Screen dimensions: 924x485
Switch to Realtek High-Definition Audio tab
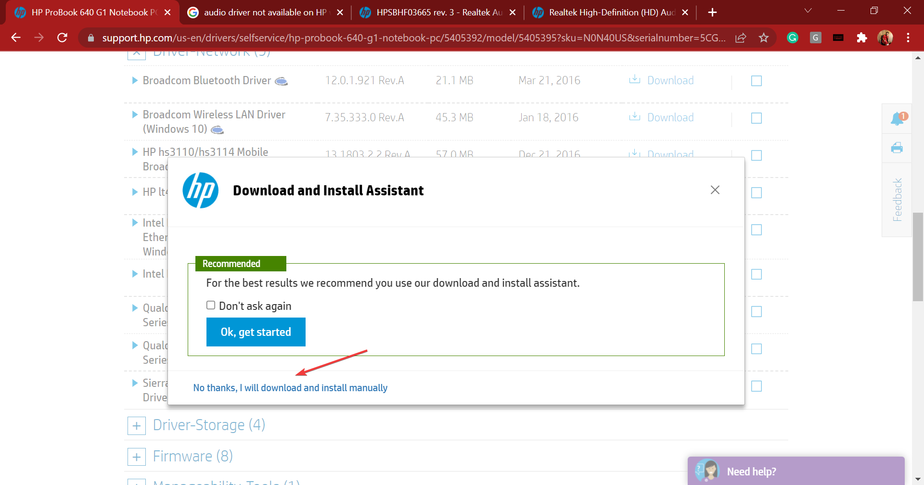[611, 13]
